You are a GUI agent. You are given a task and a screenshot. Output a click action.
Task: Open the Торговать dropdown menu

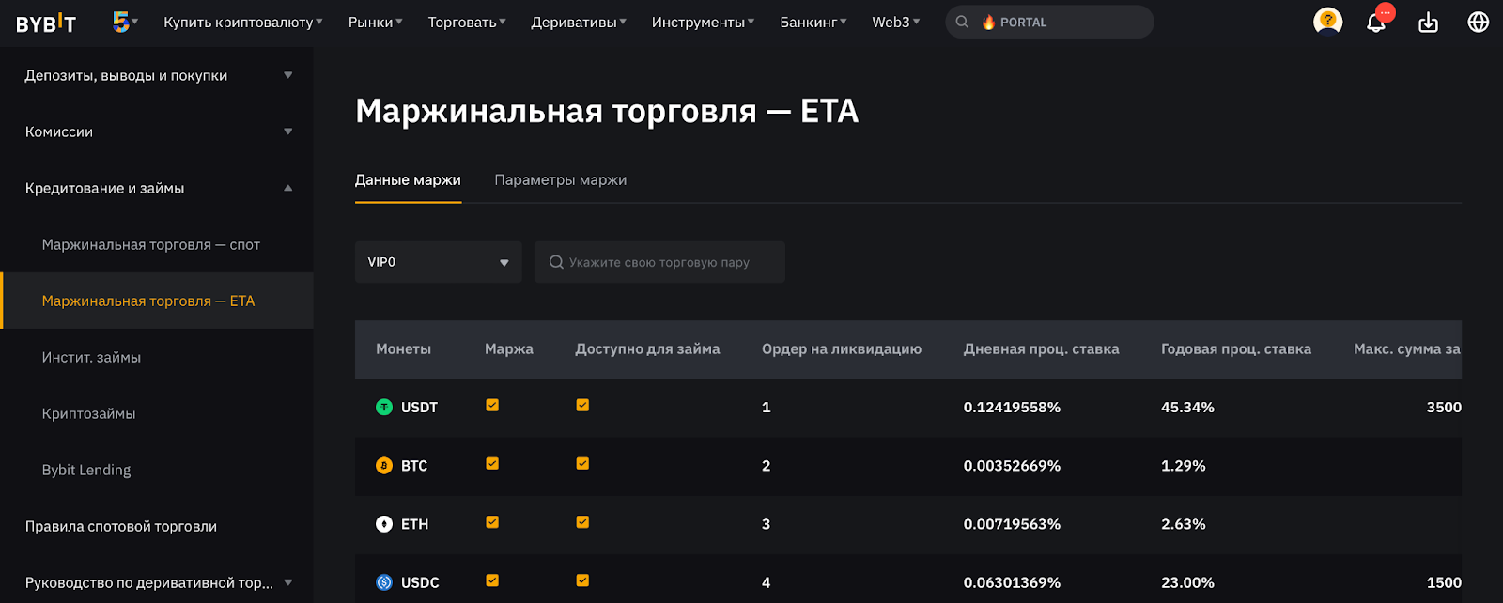click(467, 22)
